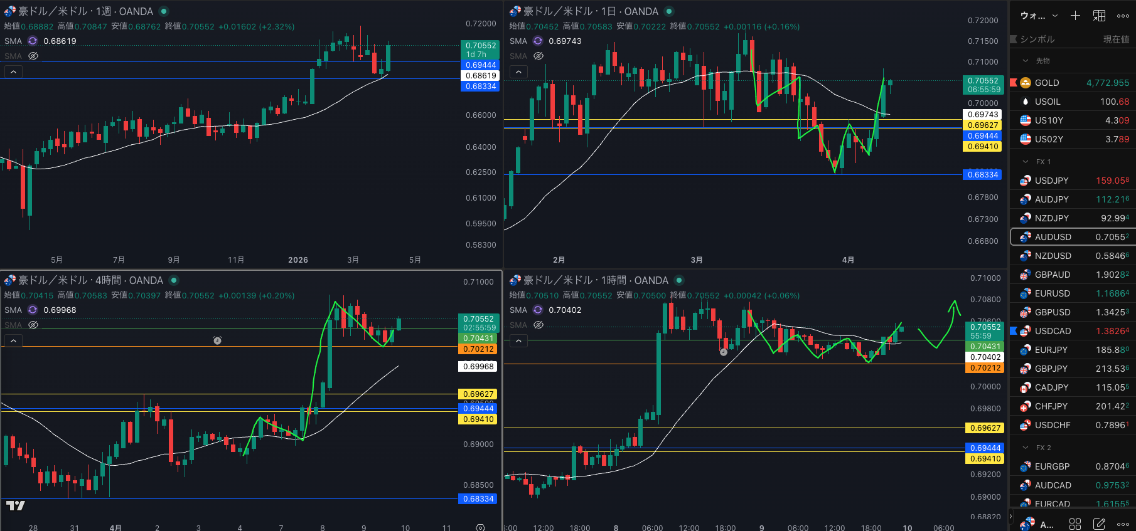Open chart settings gear on the 4-hour chart

[480, 528]
